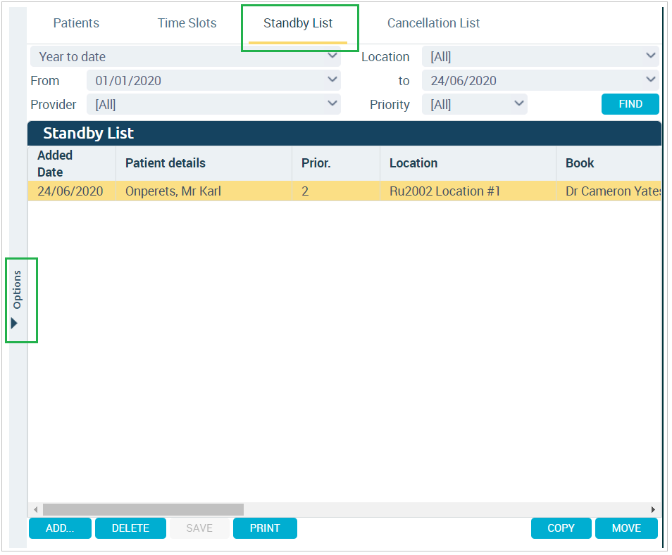Viewport: 672px width, 555px height.
Task: Click the DELETE button
Action: click(130, 528)
